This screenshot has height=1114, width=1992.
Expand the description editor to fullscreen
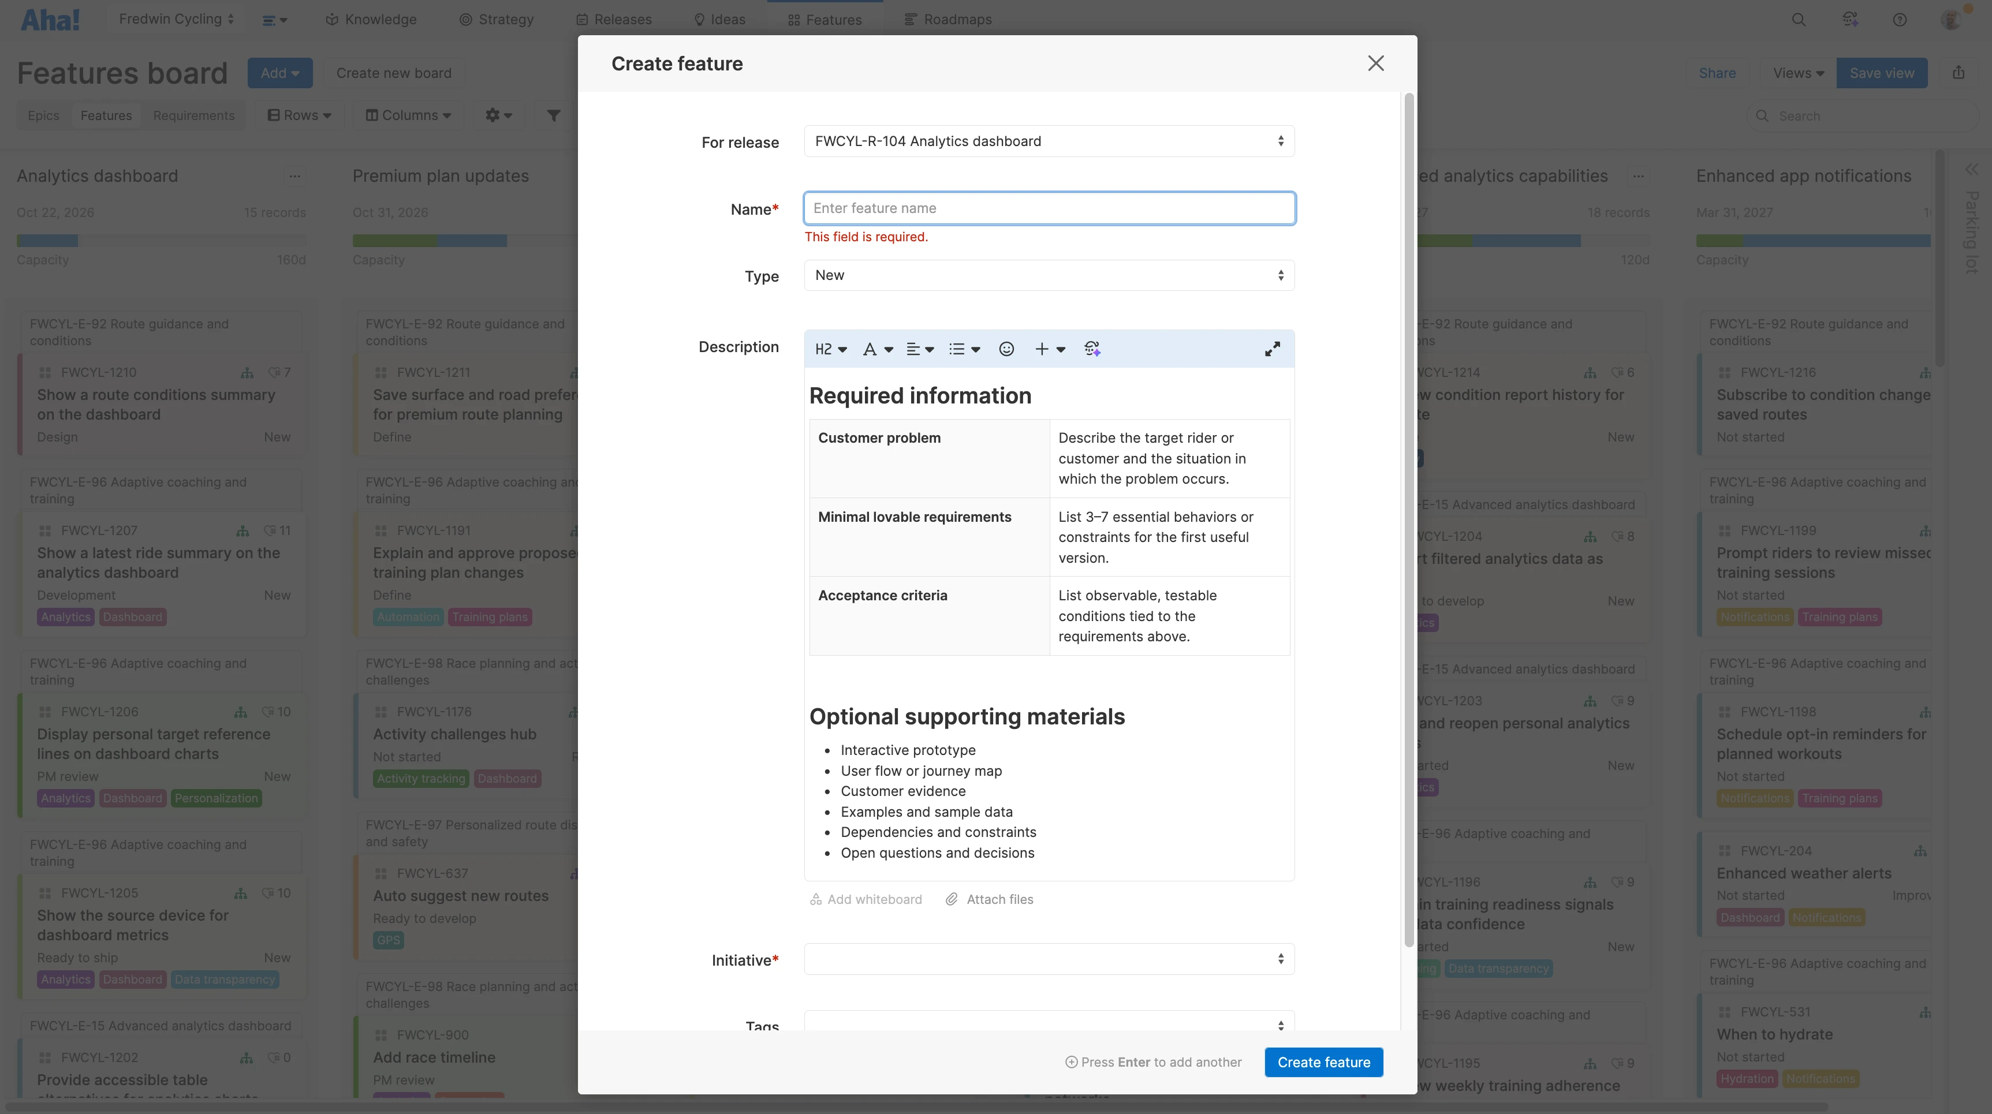pyautogui.click(x=1272, y=349)
